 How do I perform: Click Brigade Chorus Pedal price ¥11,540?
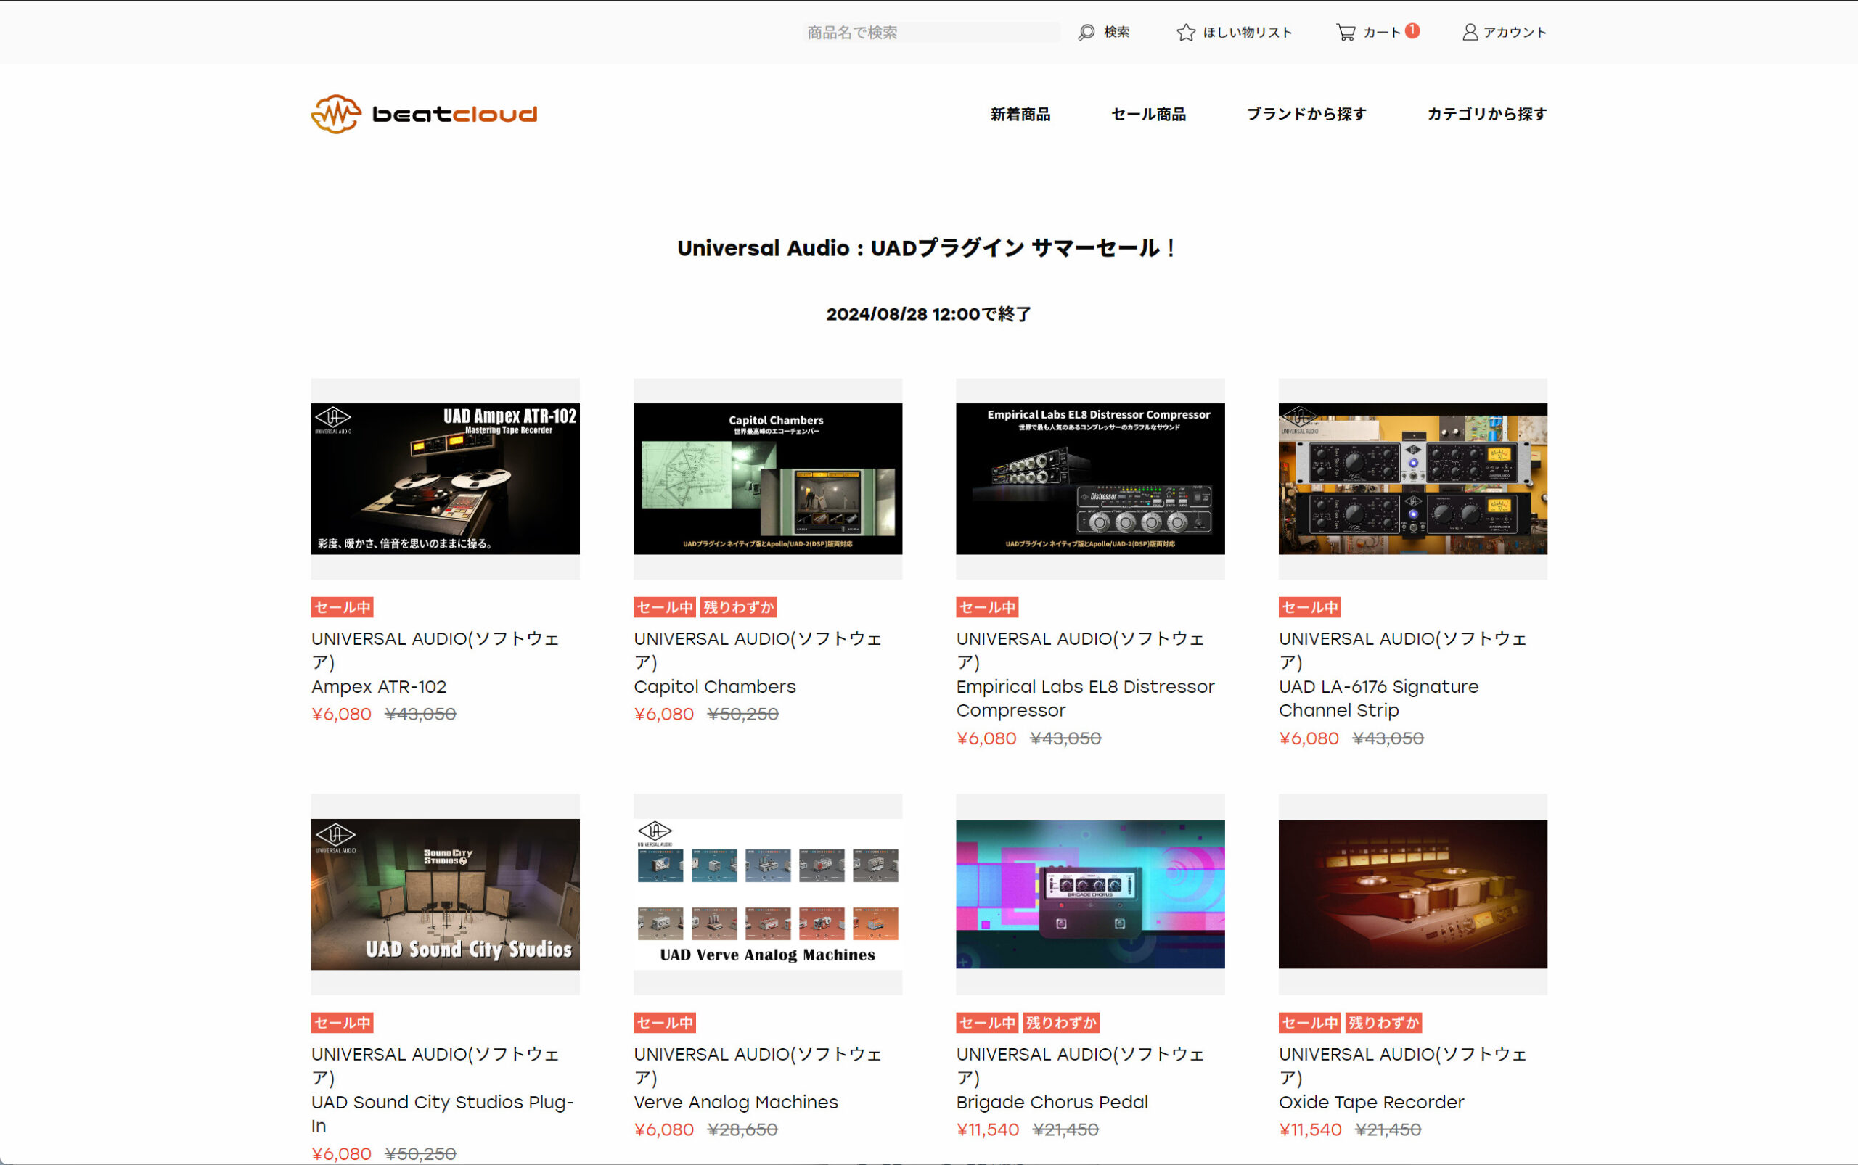tap(988, 1129)
